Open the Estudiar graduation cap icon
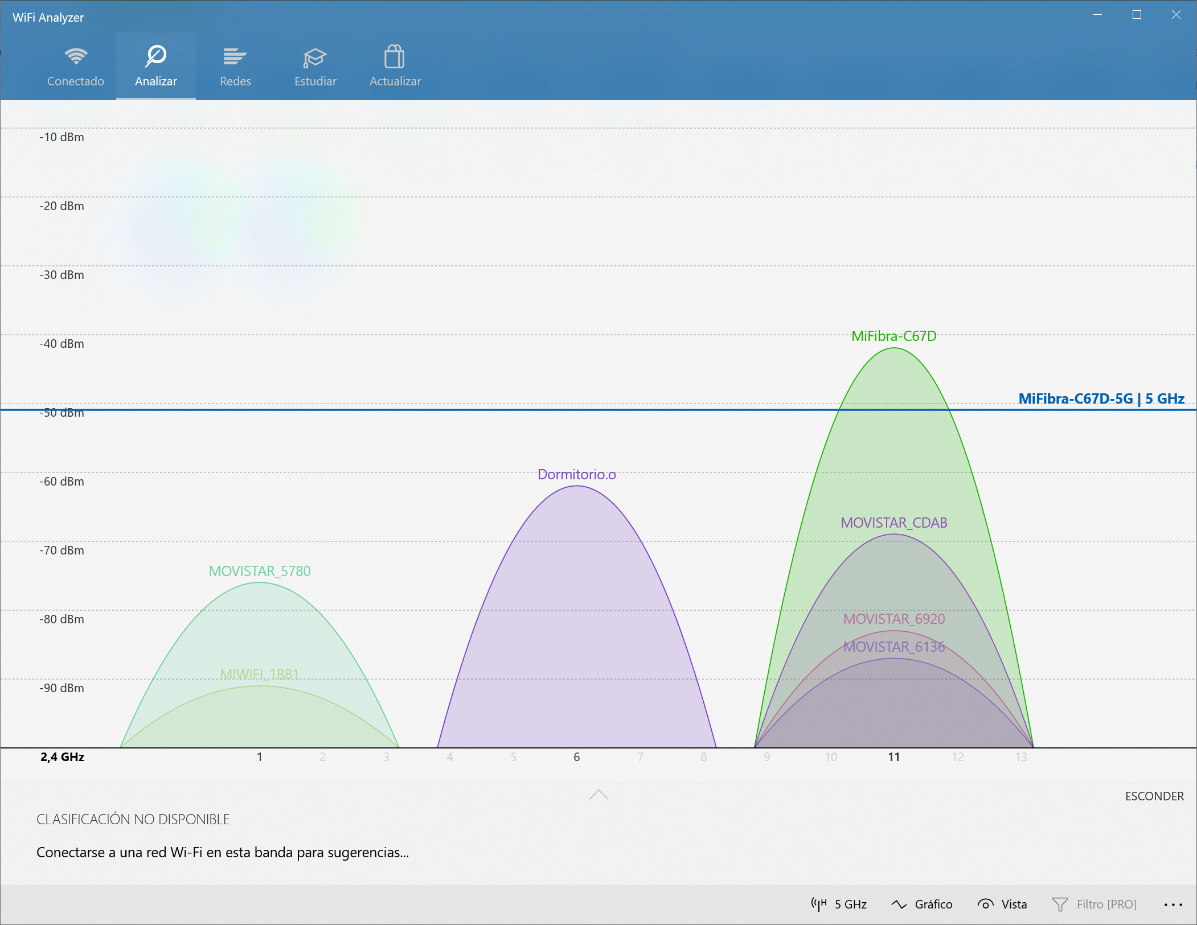1197x925 pixels. [315, 57]
